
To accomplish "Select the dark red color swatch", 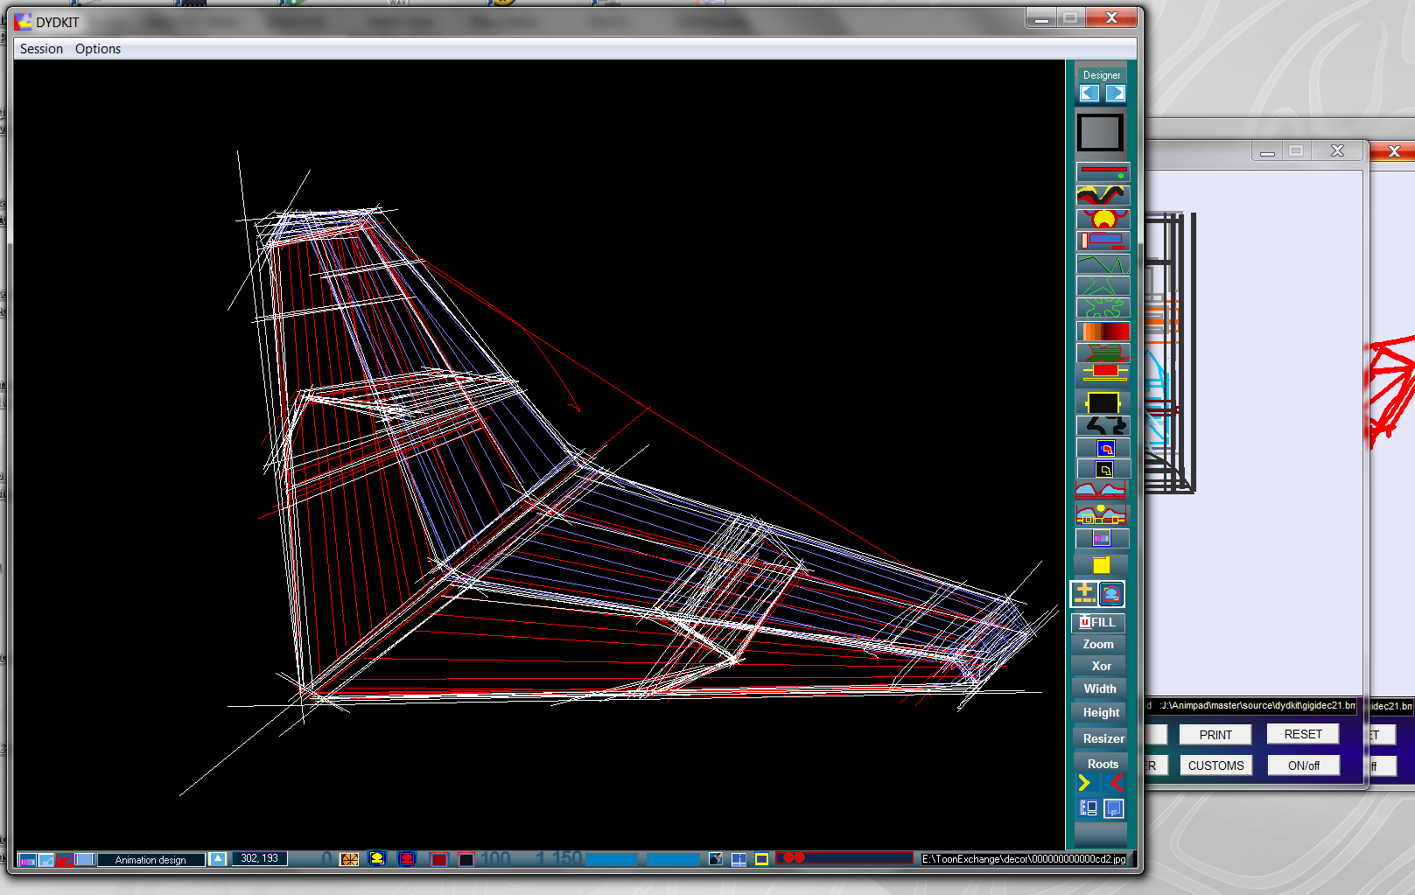I will (438, 859).
